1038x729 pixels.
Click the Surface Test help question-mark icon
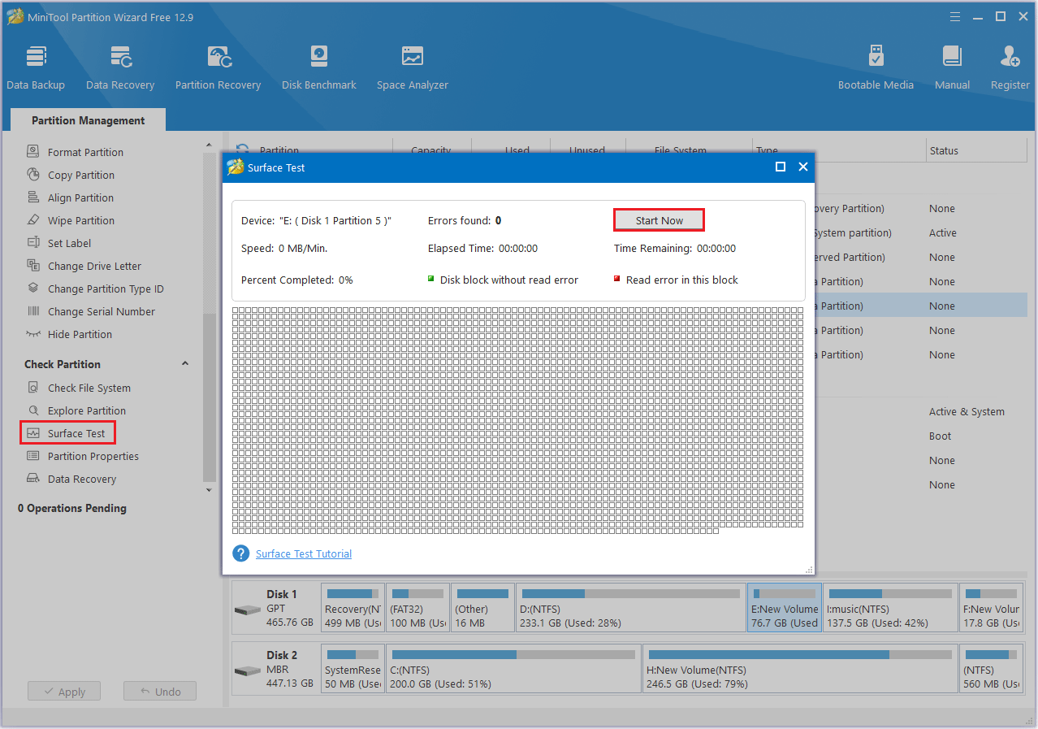click(240, 553)
